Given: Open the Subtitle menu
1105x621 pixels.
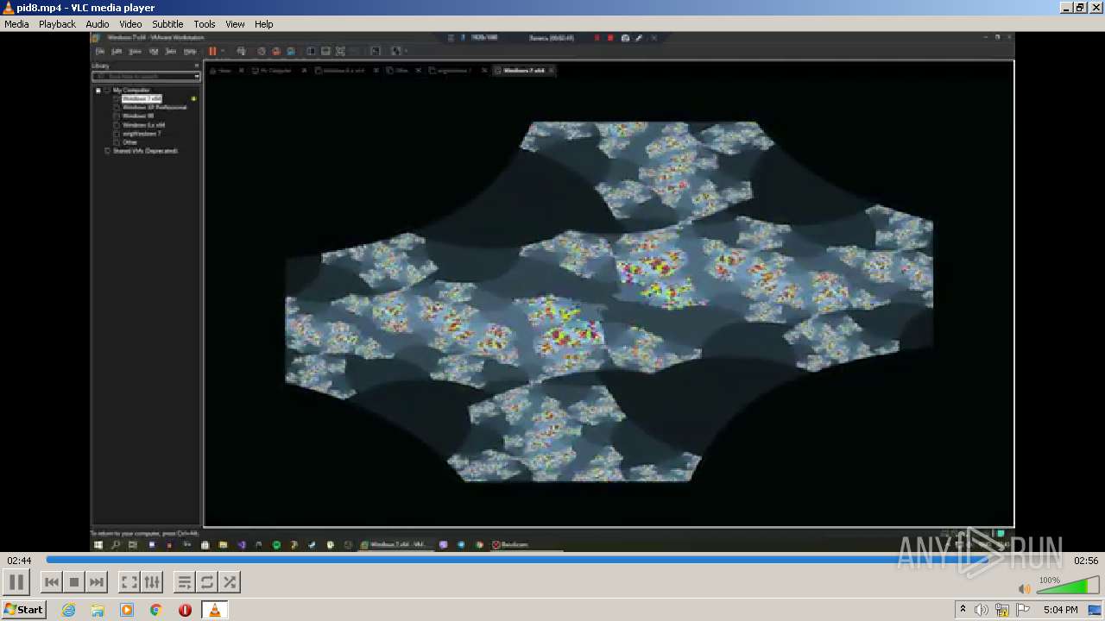Looking at the screenshot, I should tap(167, 24).
